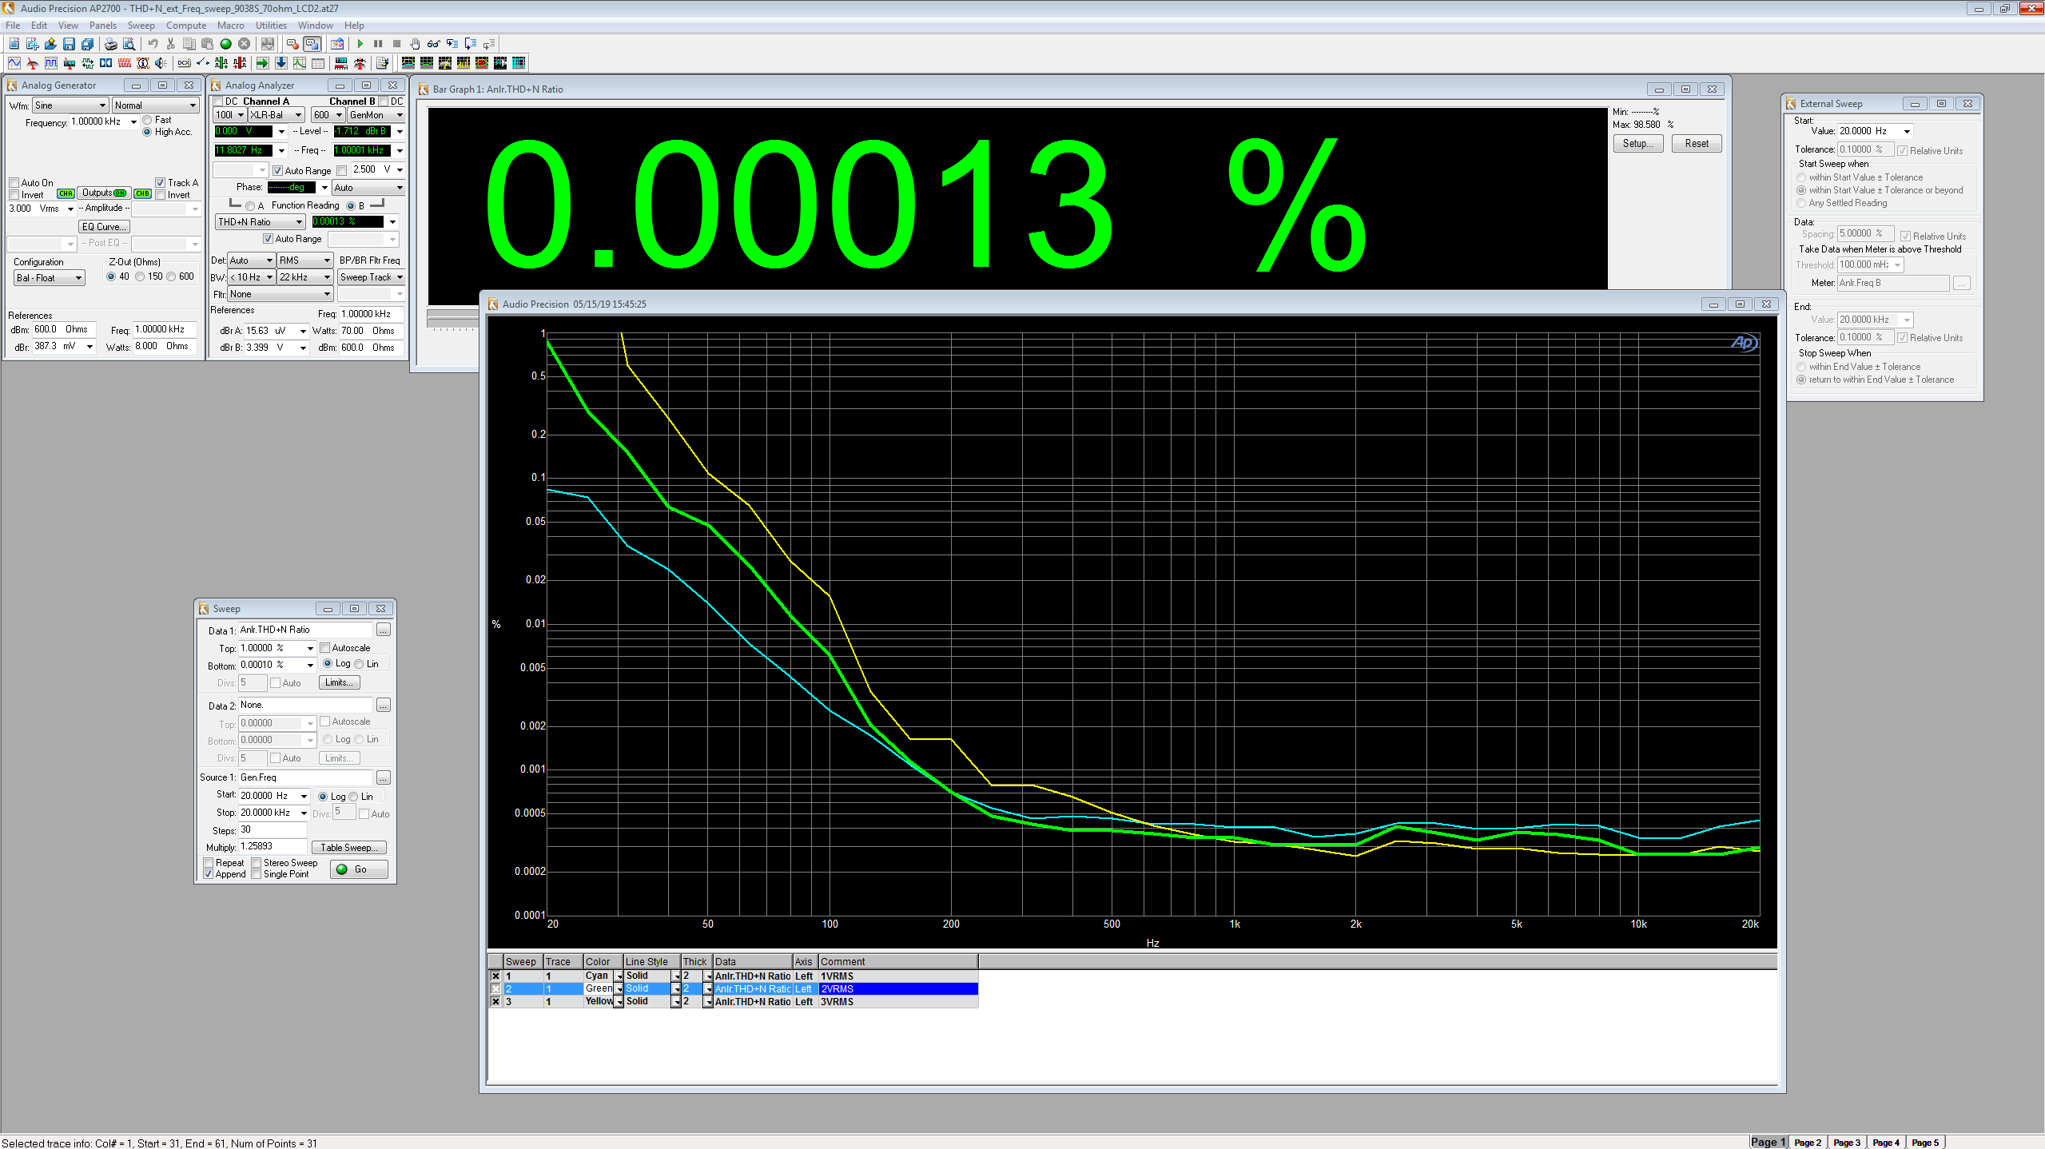Open the GenMon Channel B source dropdown

tap(376, 115)
